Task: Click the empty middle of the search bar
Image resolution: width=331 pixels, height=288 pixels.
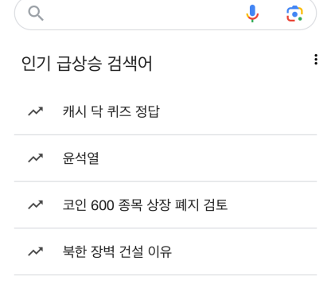Action: tap(145, 14)
